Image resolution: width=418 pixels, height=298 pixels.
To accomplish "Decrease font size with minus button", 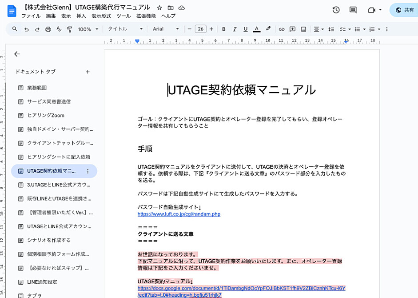I will (190, 29).
